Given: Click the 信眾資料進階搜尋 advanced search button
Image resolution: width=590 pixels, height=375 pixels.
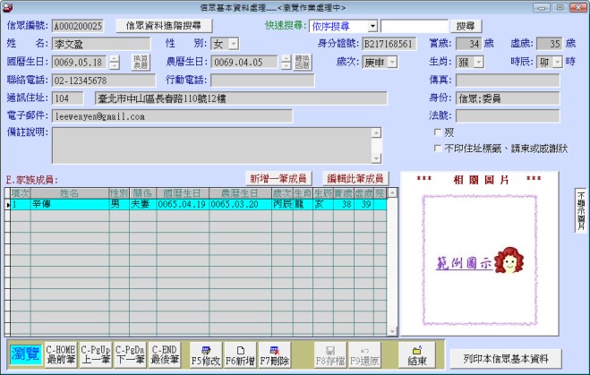Looking at the screenshot, I should coord(164,26).
